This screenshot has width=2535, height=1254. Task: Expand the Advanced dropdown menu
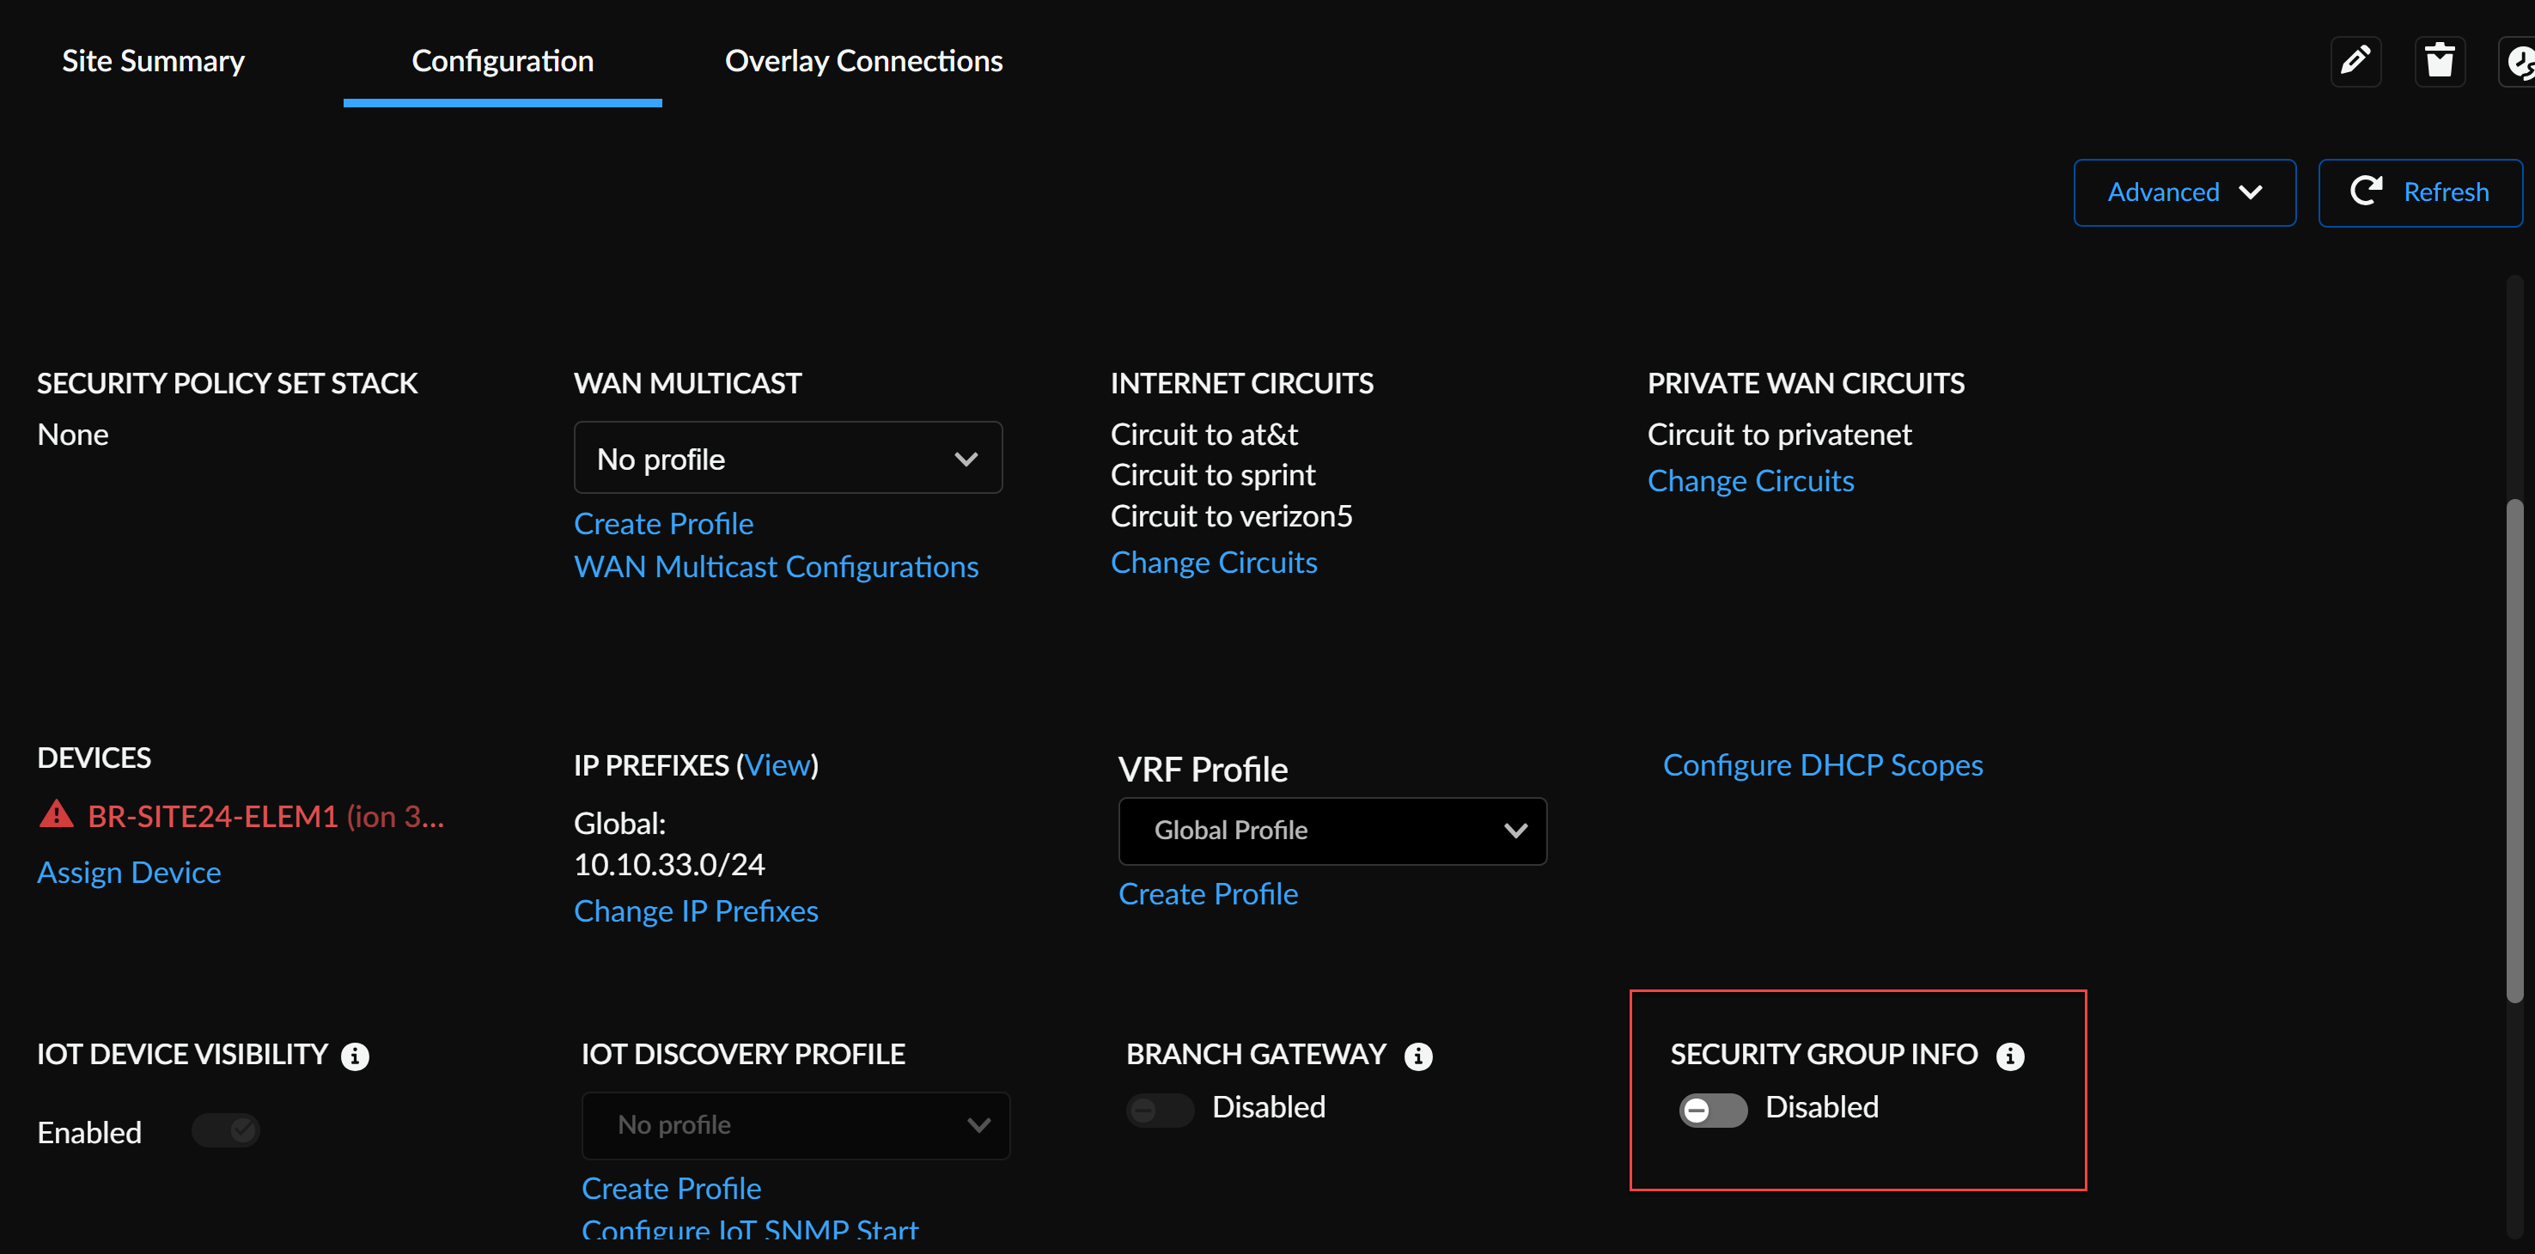point(2184,192)
